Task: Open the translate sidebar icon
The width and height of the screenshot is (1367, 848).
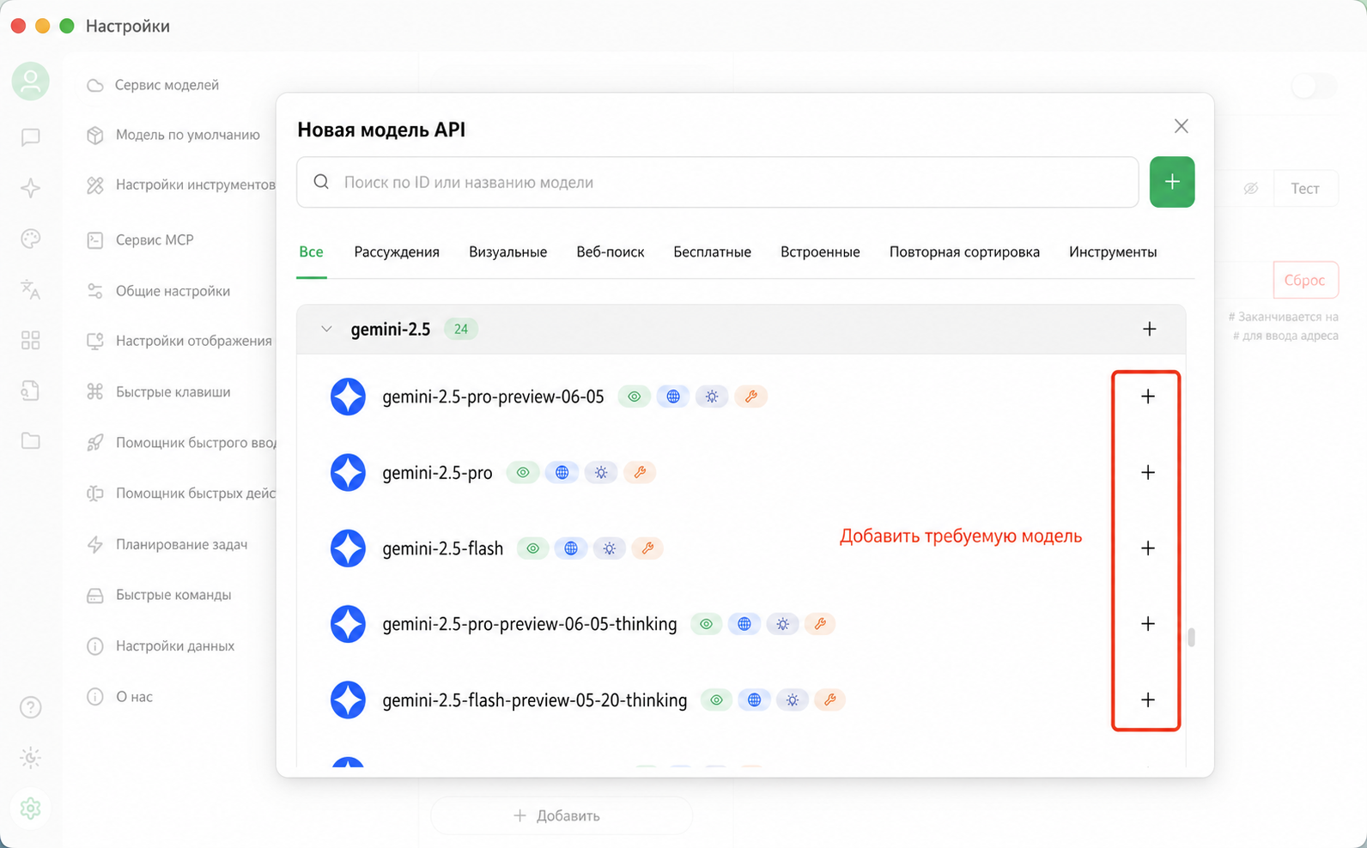Action: pos(31,289)
